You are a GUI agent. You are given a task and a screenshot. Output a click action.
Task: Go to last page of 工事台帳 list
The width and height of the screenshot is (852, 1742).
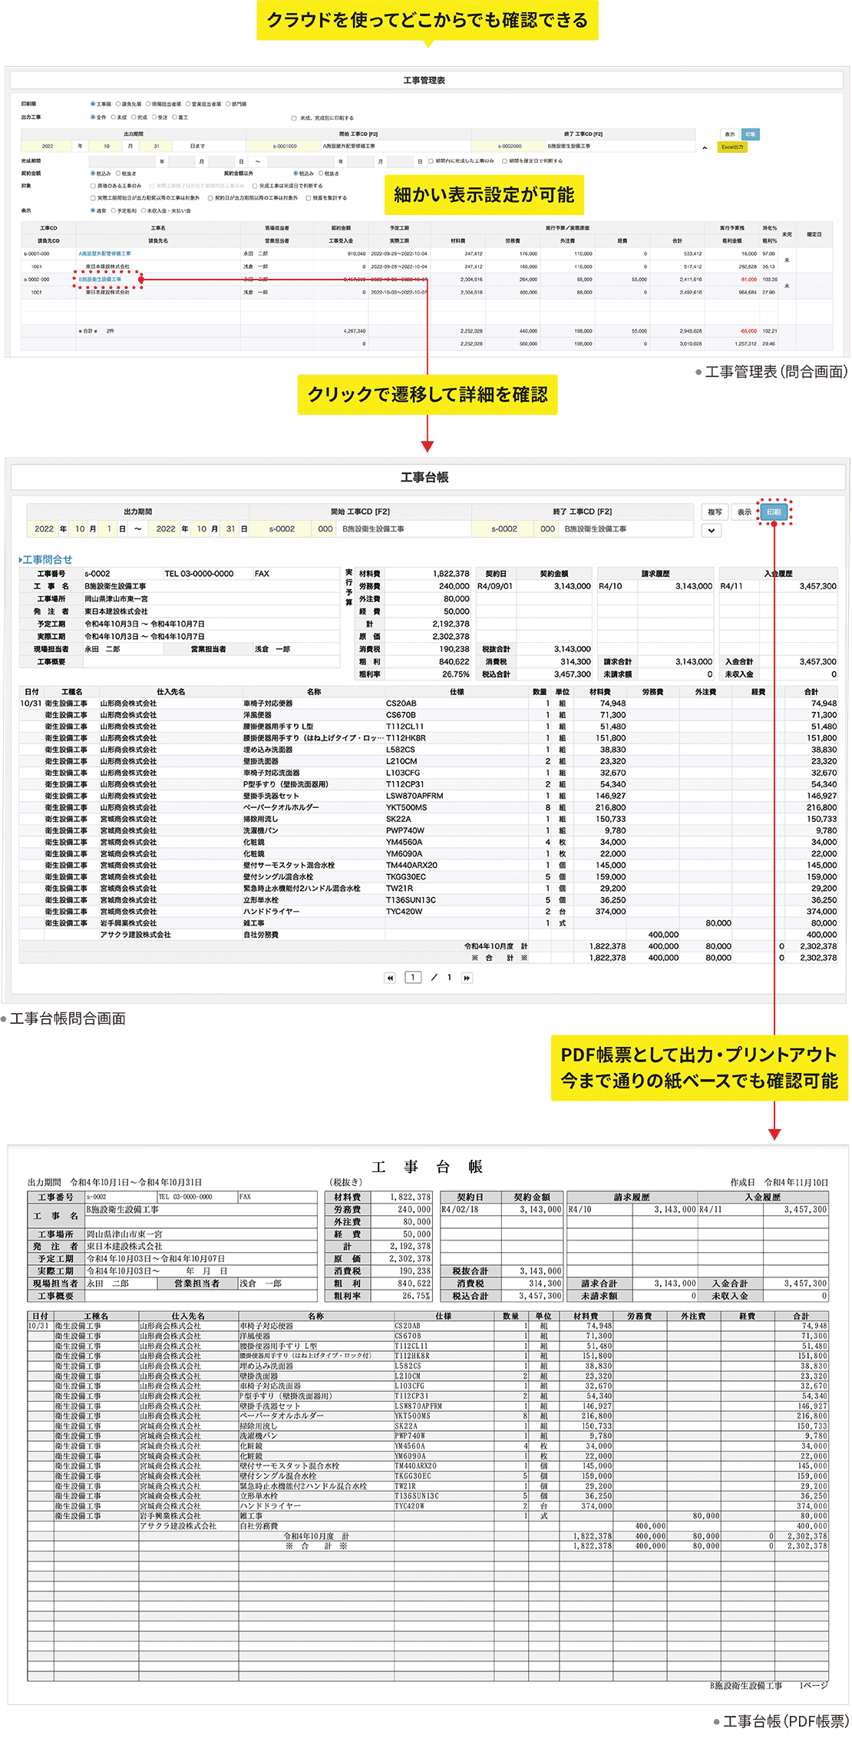click(467, 978)
